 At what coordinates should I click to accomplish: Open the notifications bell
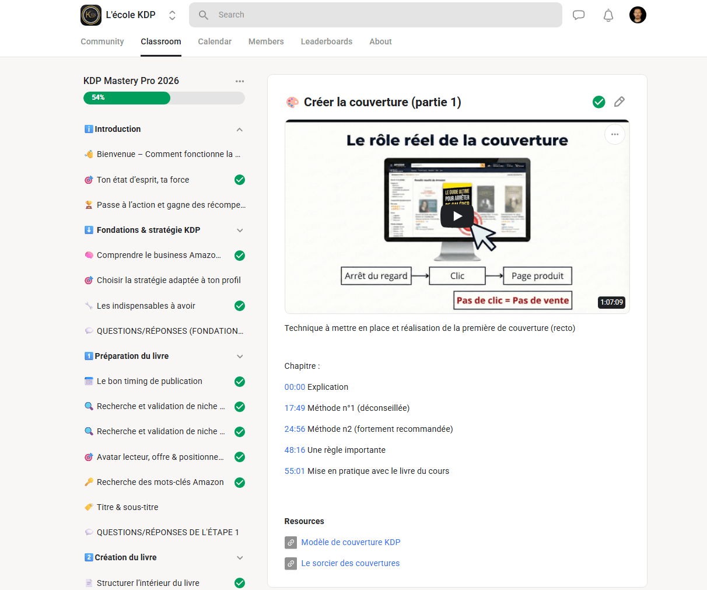[x=608, y=15]
